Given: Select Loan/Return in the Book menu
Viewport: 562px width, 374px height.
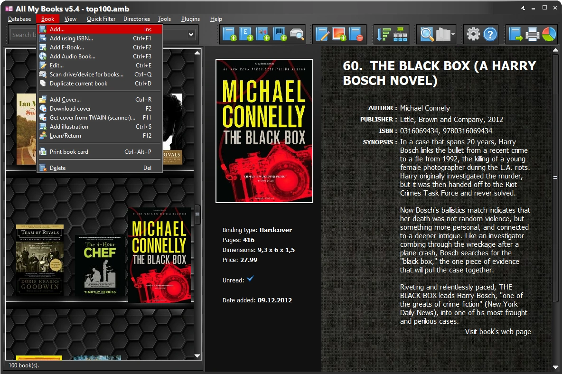Looking at the screenshot, I should pos(100,136).
